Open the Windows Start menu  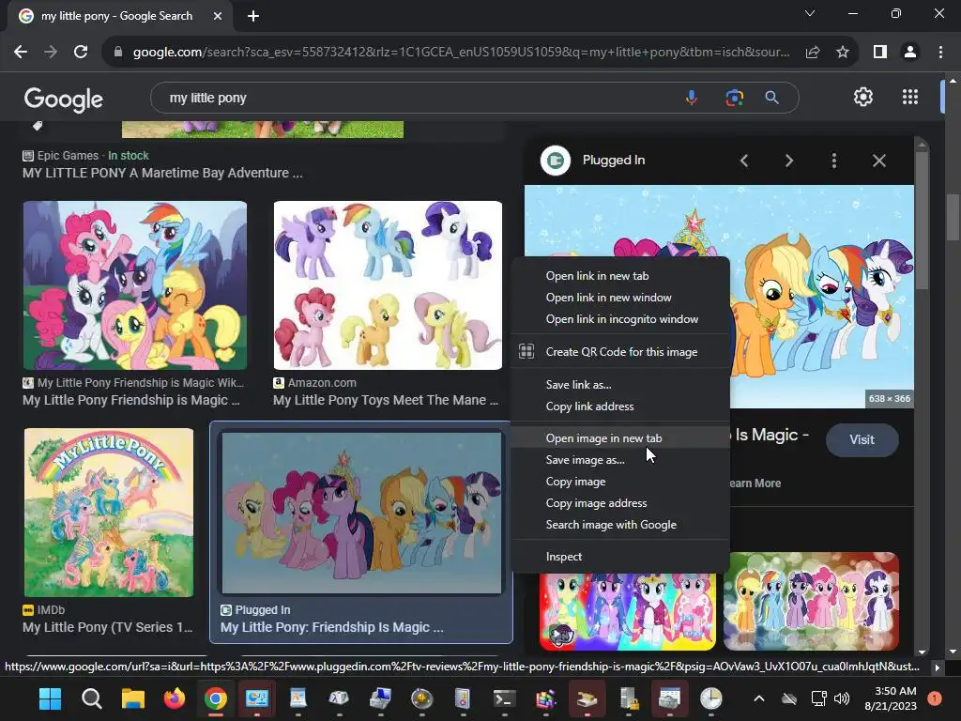pos(50,698)
